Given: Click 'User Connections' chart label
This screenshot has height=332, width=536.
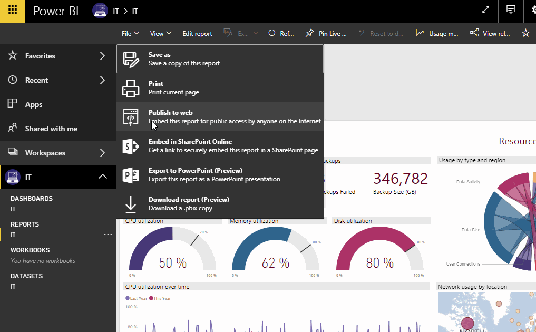Looking at the screenshot, I should click(x=463, y=264).
